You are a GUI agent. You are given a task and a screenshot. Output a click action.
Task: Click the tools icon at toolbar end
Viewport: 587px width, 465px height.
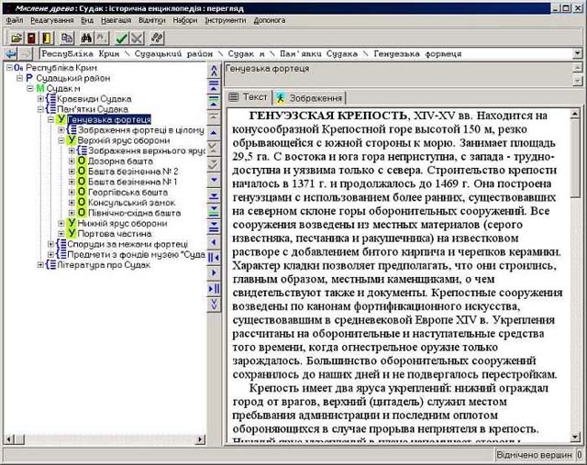159,38
